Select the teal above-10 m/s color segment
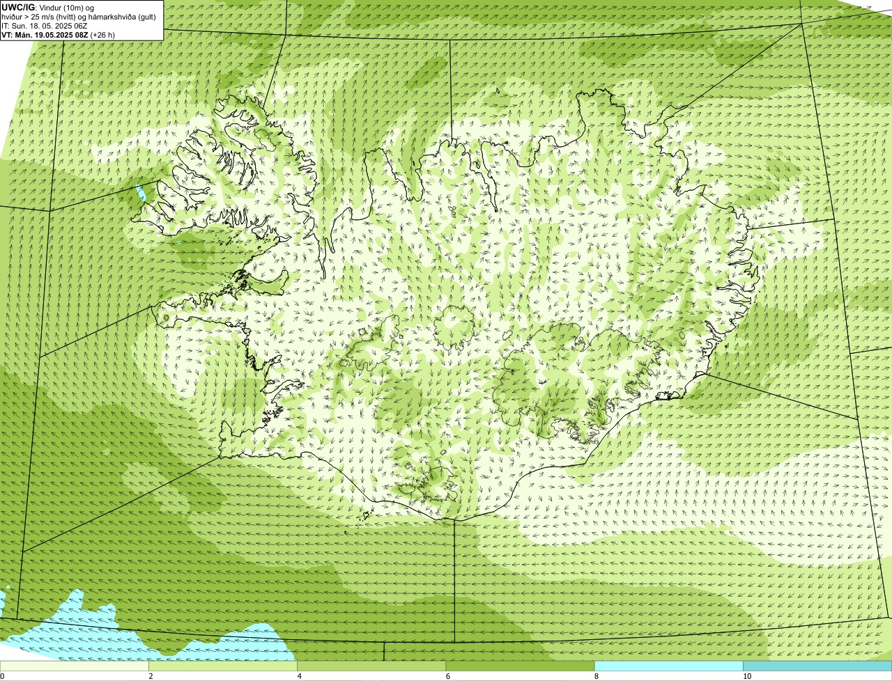Image resolution: width=892 pixels, height=681 pixels. pos(817,666)
